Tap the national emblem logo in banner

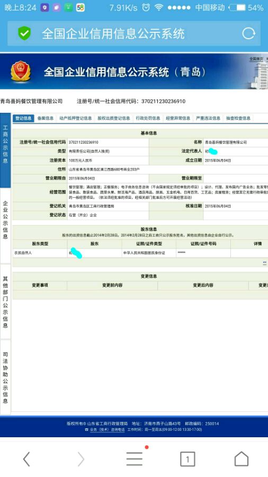21,71
